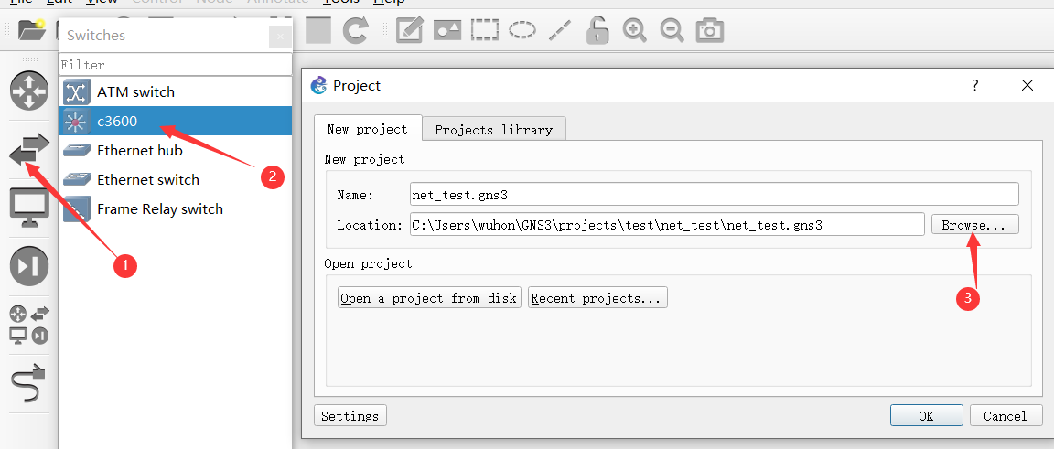
Task: Select the switches device category icon
Action: [29, 149]
